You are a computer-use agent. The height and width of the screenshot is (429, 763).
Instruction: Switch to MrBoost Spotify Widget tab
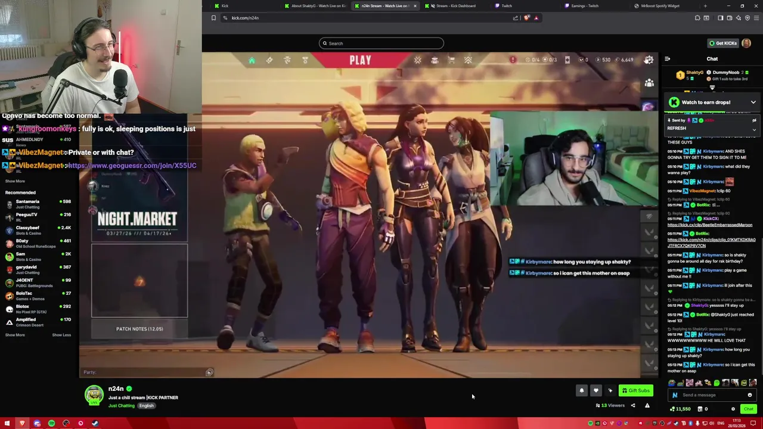(x=665, y=6)
